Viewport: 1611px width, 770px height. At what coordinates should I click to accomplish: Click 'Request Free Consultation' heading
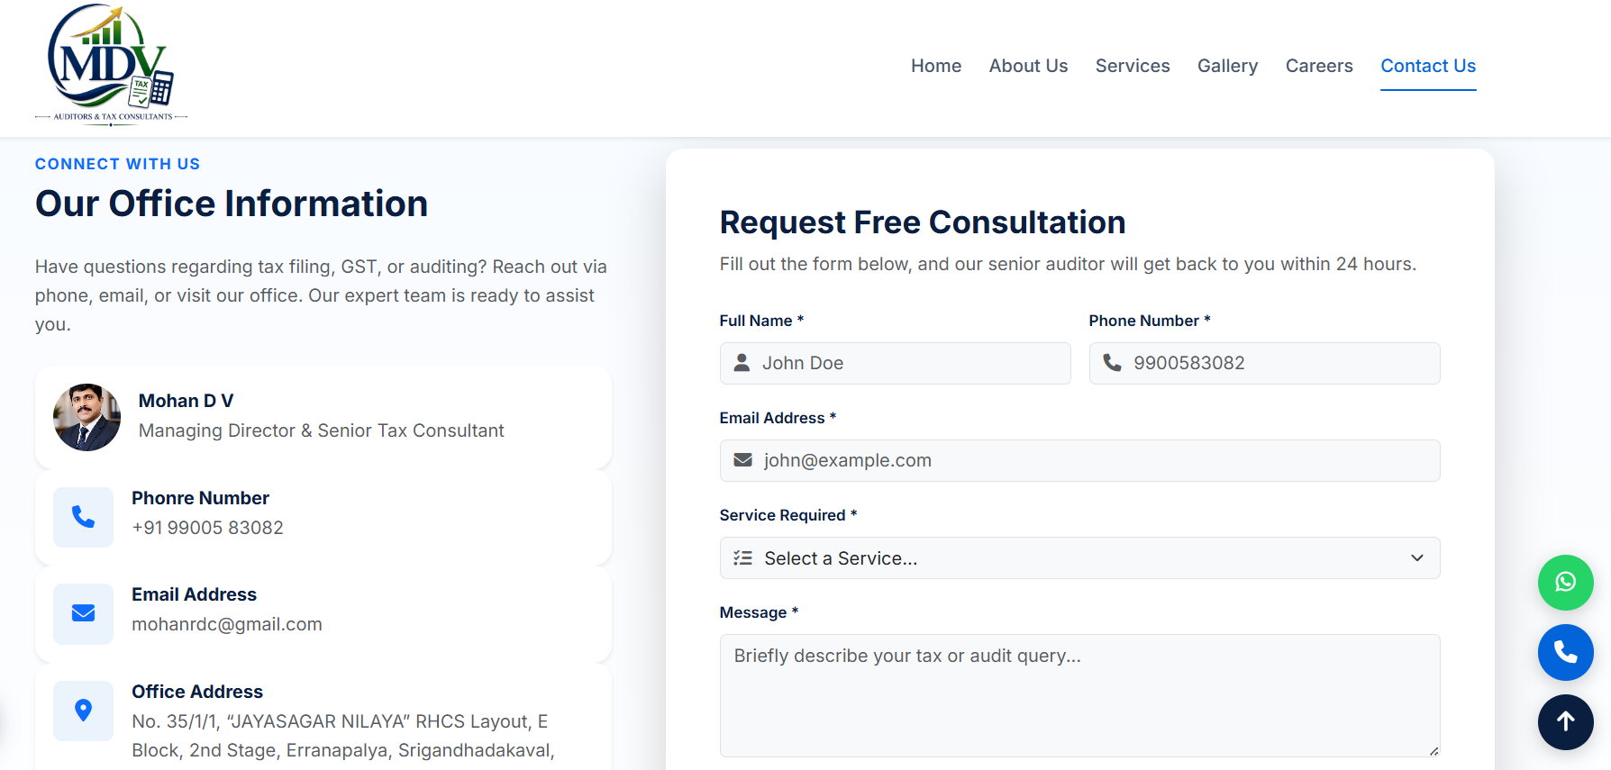[923, 222]
